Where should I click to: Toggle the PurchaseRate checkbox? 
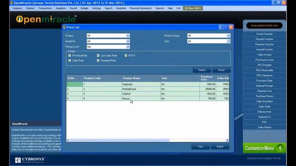point(70,55)
